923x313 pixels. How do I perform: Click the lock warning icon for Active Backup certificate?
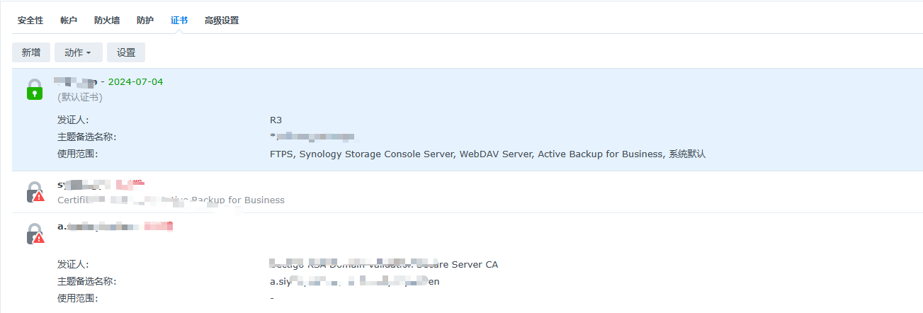35,192
